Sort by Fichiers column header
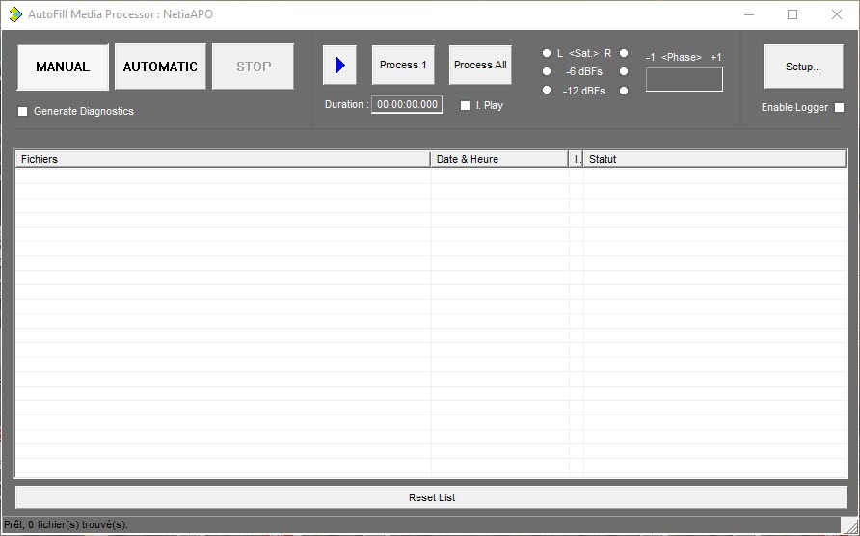The image size is (860, 536). 222,159
